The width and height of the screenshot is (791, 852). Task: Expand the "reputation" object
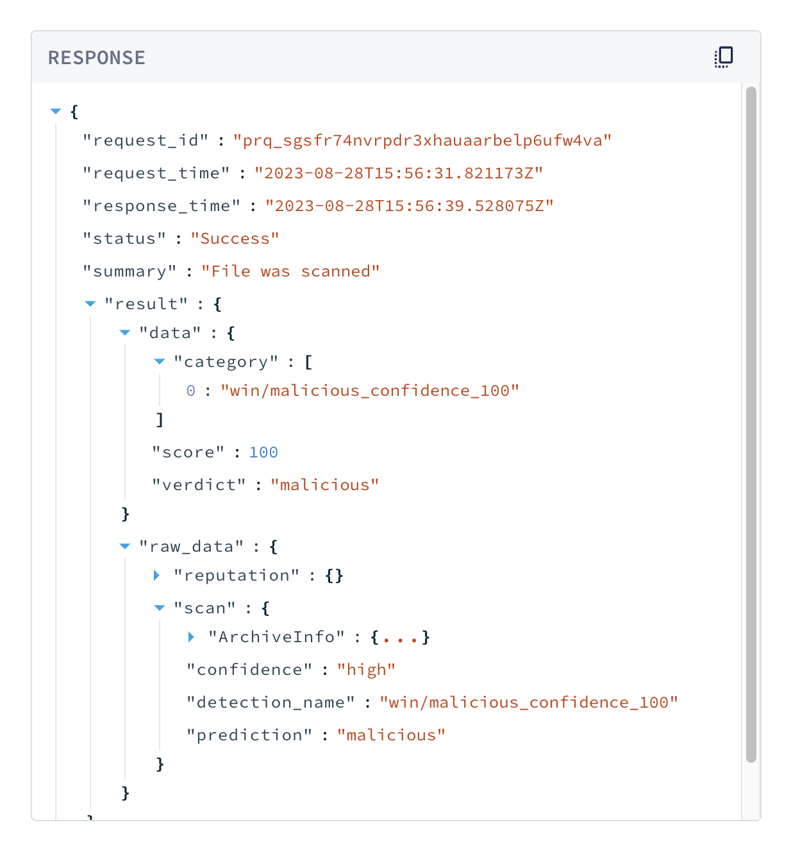[x=157, y=575]
